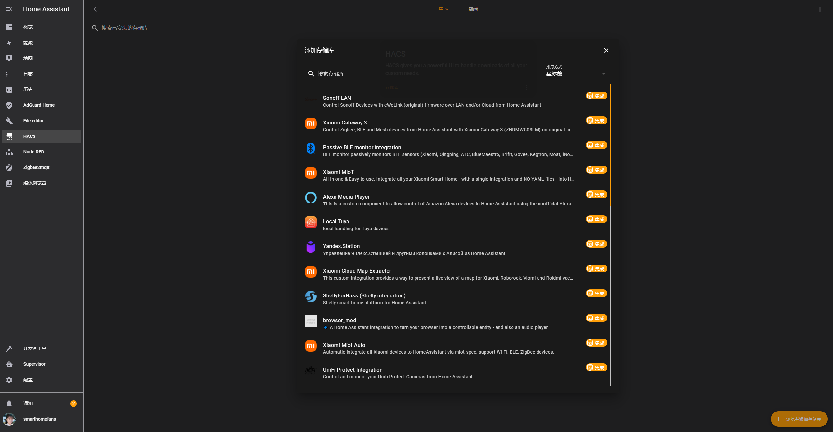Click the repository list scrollbar
833x432 pixels.
(610, 145)
